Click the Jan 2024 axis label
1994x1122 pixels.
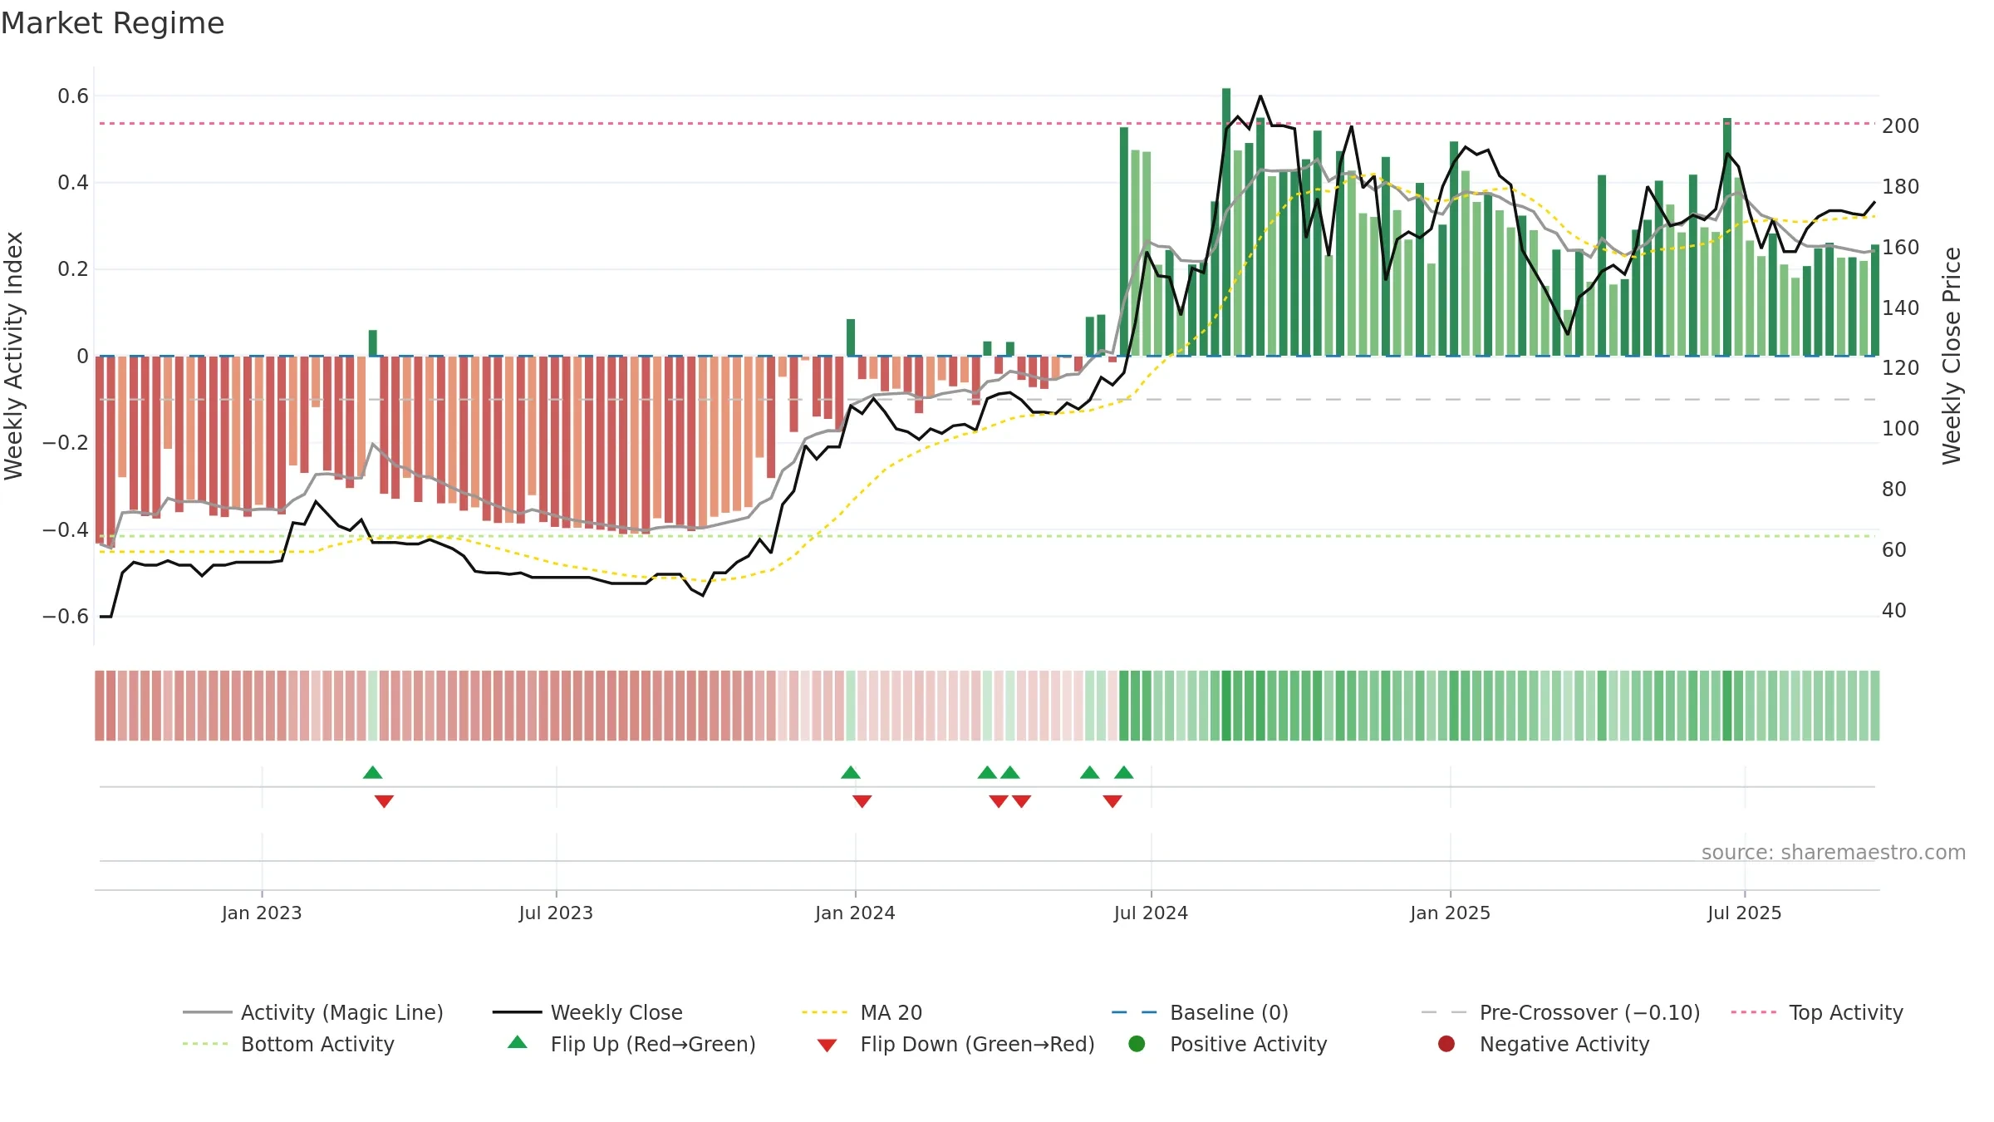855,913
